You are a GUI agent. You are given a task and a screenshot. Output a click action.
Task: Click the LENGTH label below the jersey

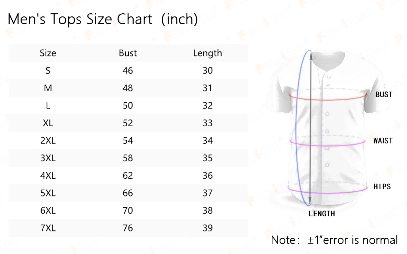(321, 214)
